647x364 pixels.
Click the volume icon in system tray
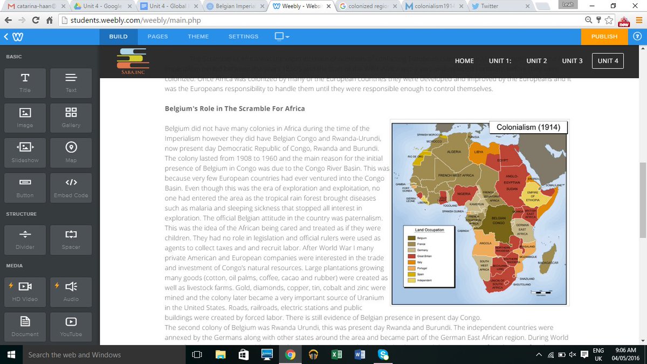(x=572, y=354)
